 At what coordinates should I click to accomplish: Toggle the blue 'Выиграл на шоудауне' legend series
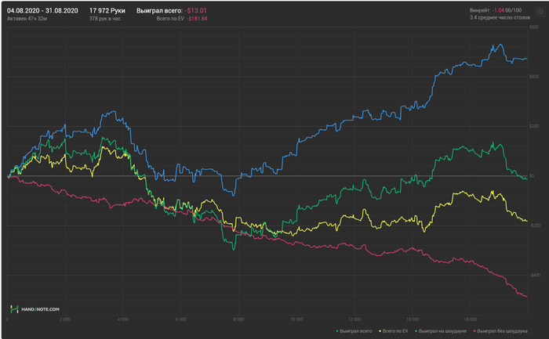click(x=441, y=331)
